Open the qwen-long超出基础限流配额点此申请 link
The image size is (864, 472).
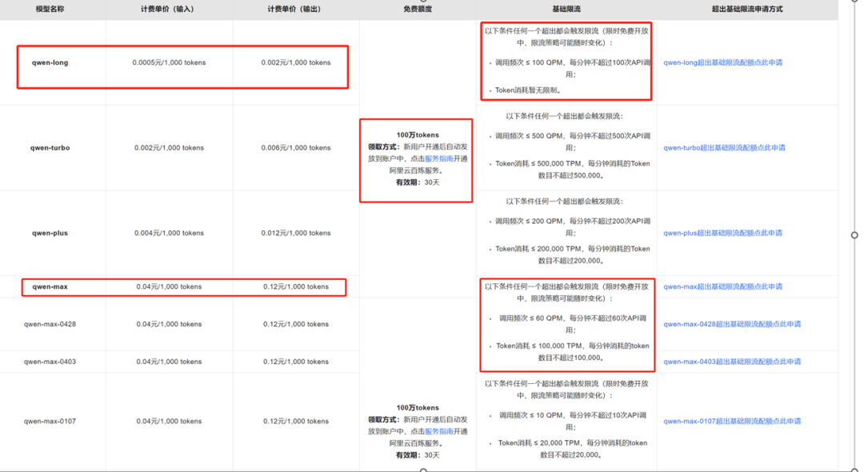(722, 62)
